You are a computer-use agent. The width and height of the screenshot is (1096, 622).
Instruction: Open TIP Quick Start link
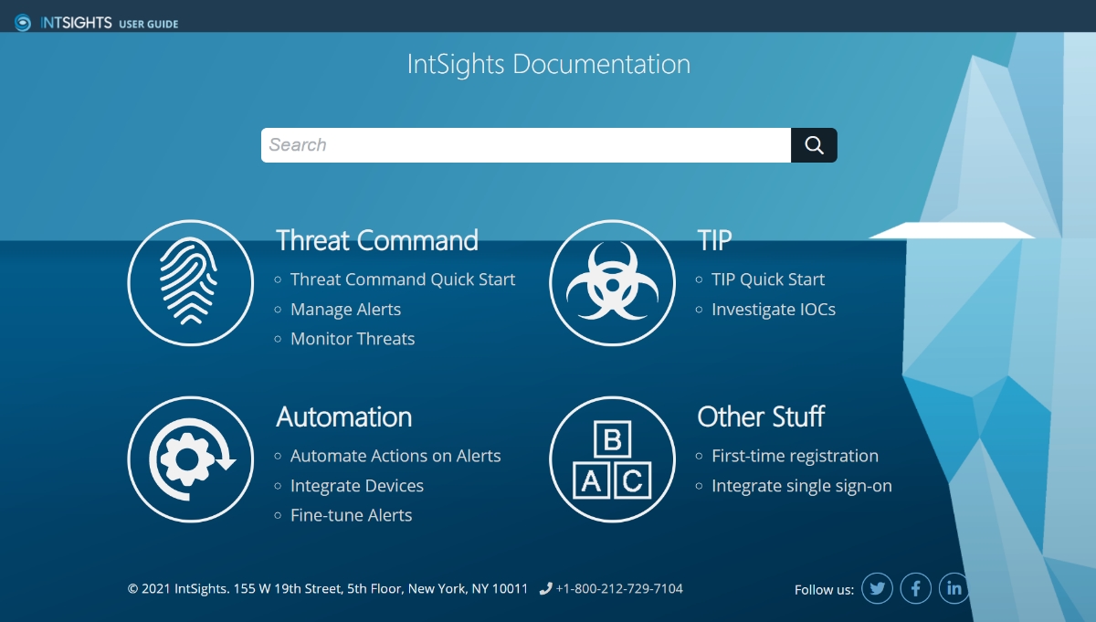768,279
